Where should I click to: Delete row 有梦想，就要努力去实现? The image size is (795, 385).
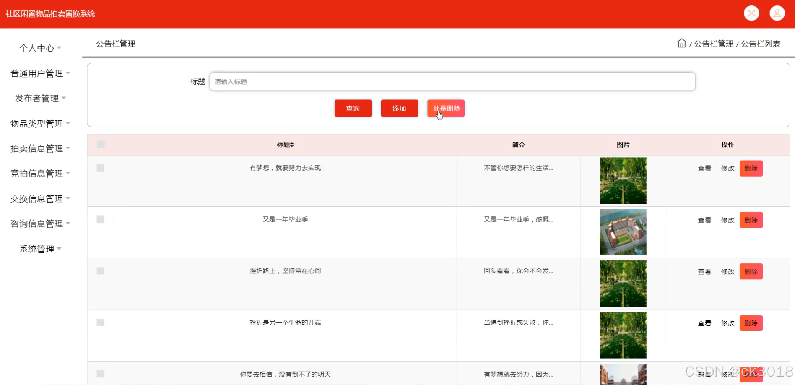pos(751,169)
